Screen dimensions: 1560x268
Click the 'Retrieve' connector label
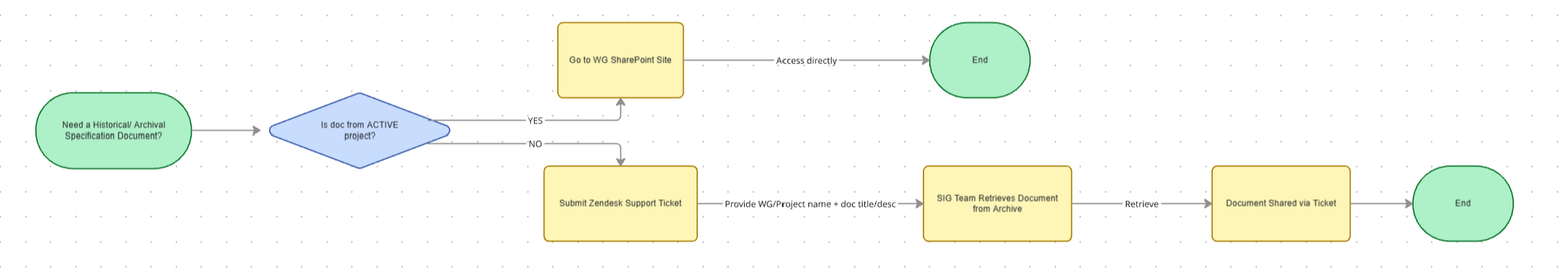click(x=1141, y=204)
